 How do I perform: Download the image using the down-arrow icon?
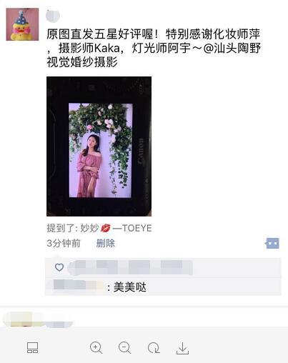pos(182,348)
